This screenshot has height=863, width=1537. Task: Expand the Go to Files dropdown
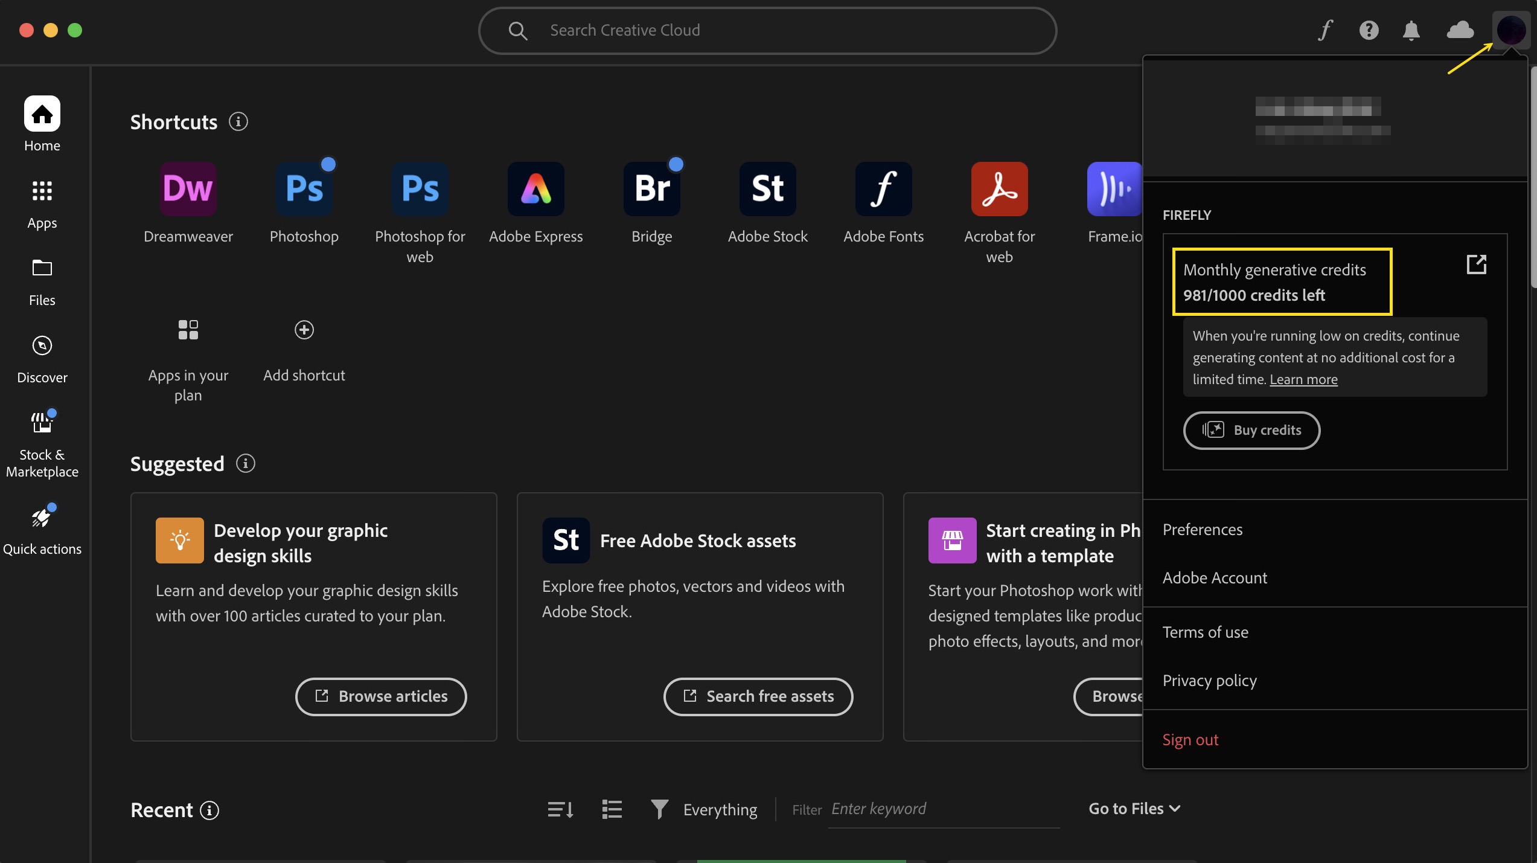1134,809
